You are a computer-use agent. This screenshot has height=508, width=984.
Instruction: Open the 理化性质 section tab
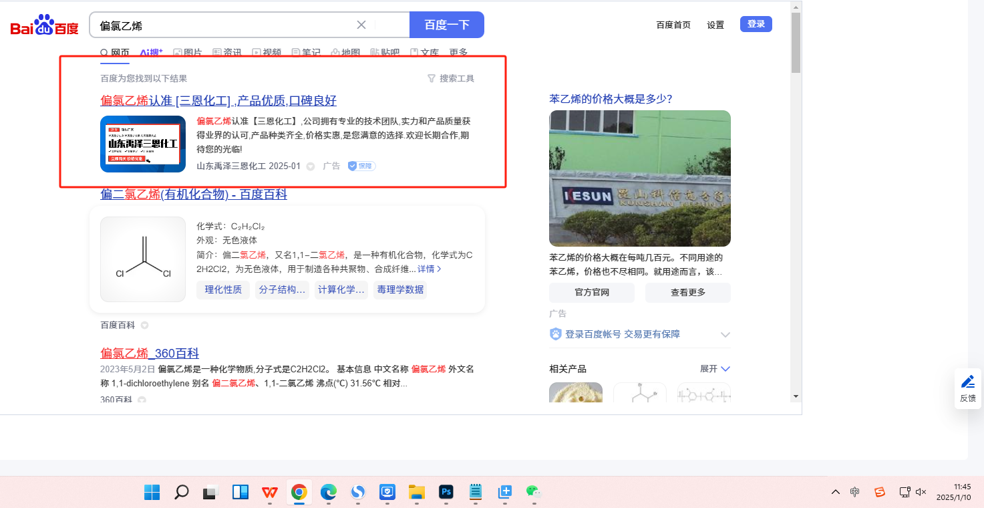click(223, 289)
